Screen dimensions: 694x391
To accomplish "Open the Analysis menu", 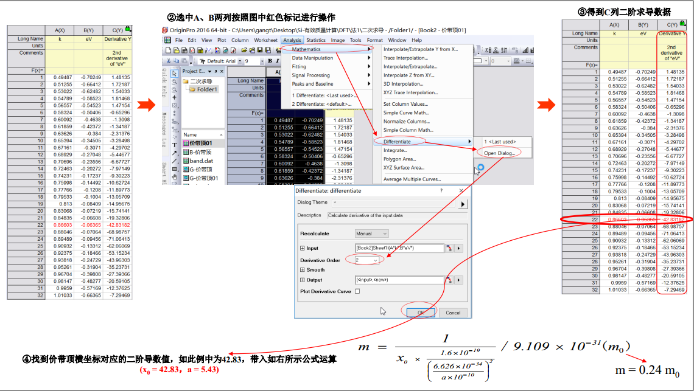I will pyautogui.click(x=292, y=40).
